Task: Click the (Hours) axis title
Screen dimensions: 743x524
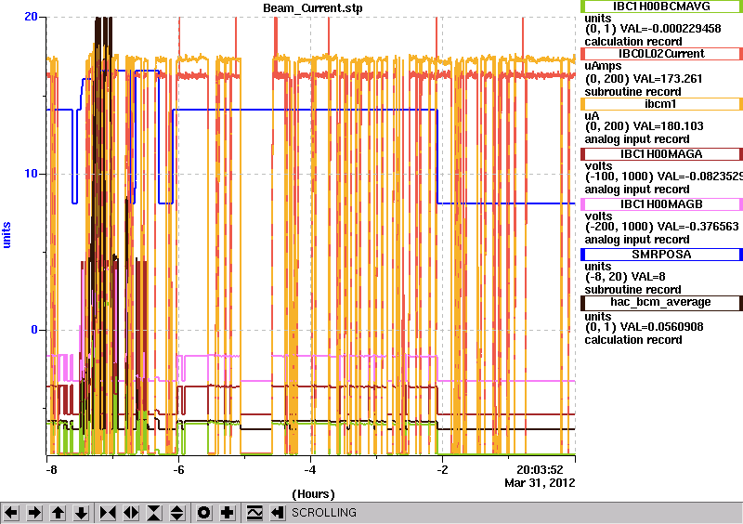Action: point(313,494)
